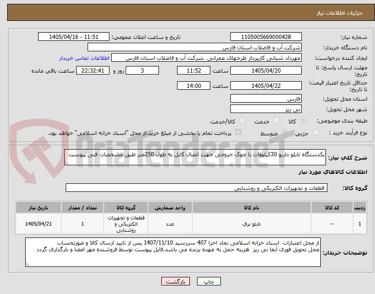Click the buyer organization name field

(195, 47)
